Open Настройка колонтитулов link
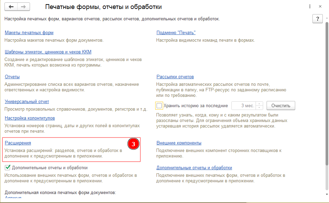Viewport: 329px width, 203px height. pyautogui.click(x=30, y=118)
